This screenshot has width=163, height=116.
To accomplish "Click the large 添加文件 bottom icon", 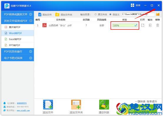I will click(48, 105).
